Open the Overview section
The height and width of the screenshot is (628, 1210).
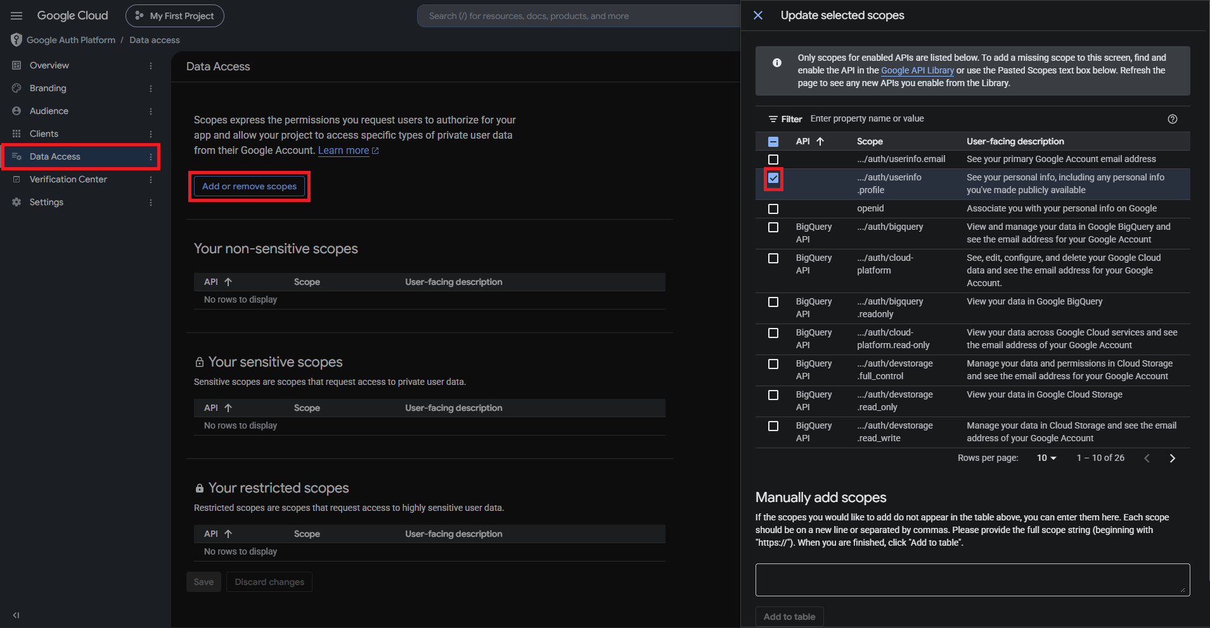[49, 65]
